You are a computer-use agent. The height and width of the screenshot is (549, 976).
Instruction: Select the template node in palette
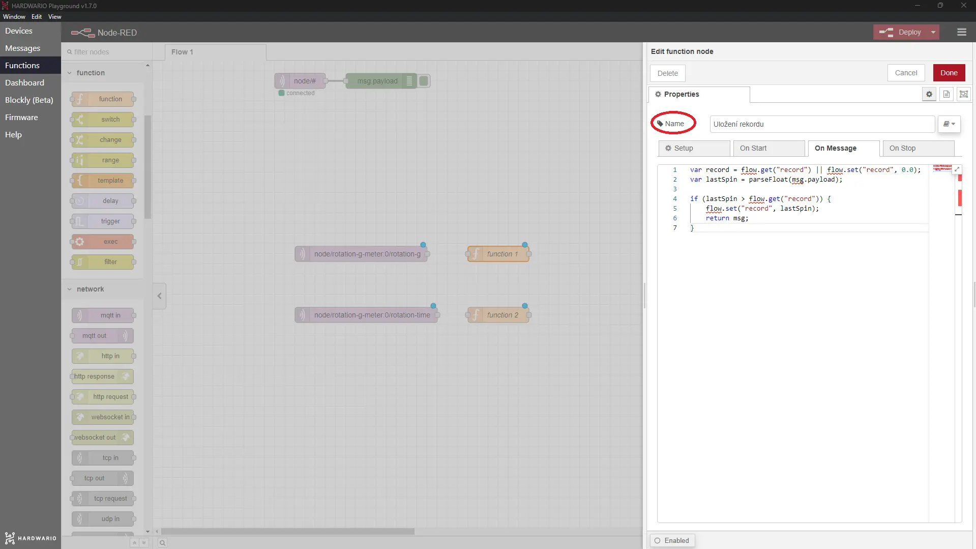point(103,181)
